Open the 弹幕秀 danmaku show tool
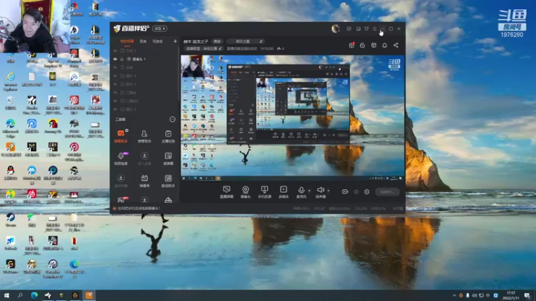This screenshot has height=301, width=536. point(144,181)
